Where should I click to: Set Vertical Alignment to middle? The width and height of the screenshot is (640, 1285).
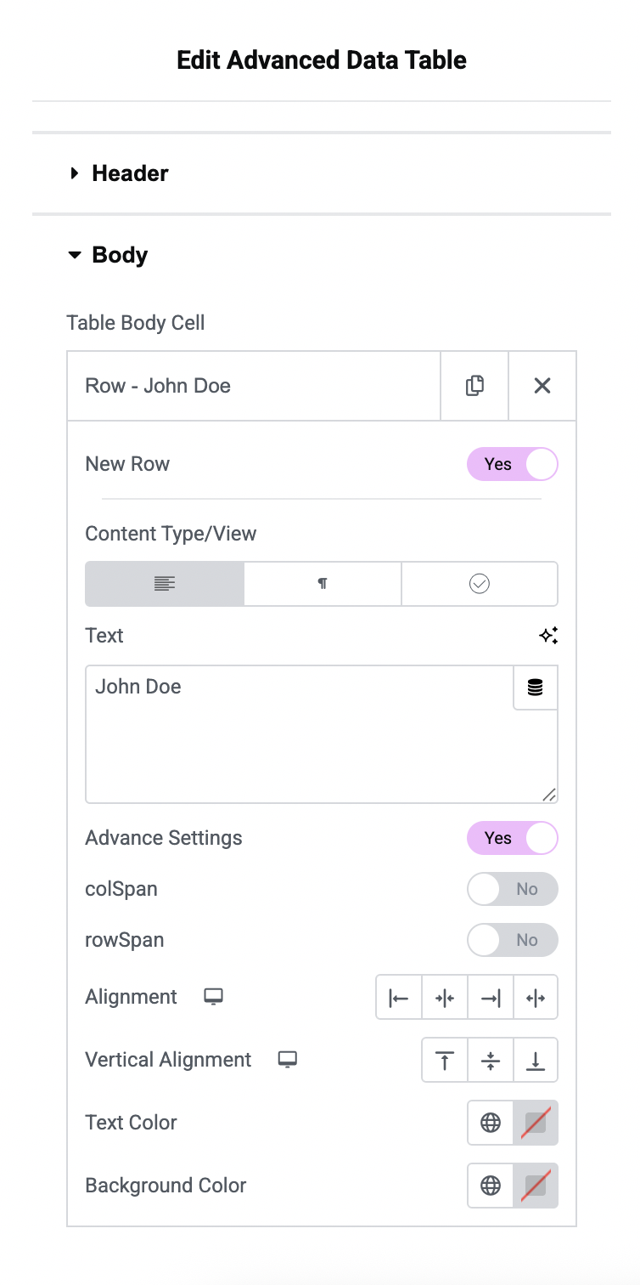click(x=490, y=1060)
